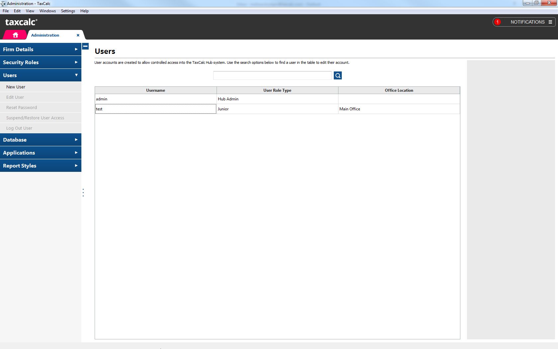Click the Main Office location cell
Viewport: 558px width, 349px height.
399,109
